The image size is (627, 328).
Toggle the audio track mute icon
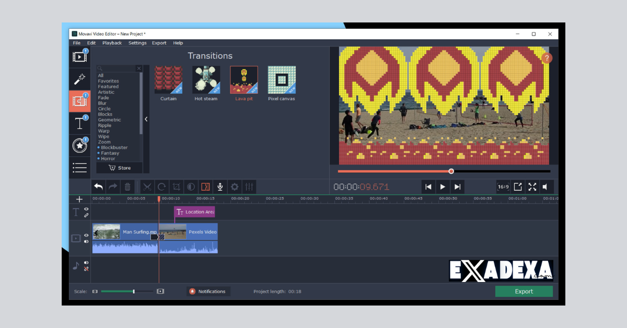coord(86,263)
